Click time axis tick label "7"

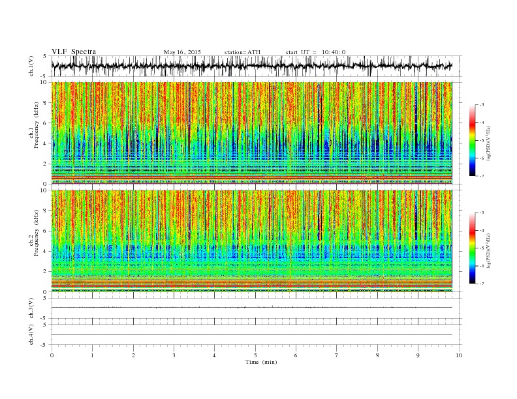[x=337, y=355]
